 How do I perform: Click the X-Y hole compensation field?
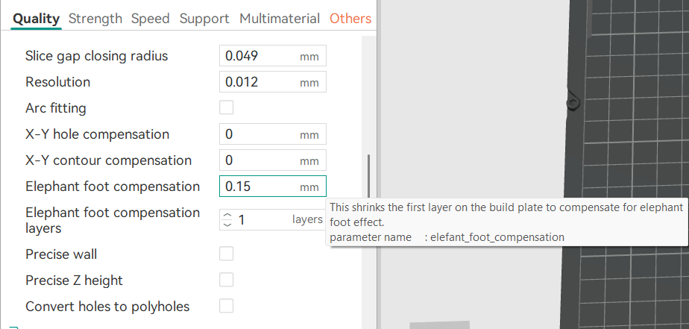pos(259,134)
